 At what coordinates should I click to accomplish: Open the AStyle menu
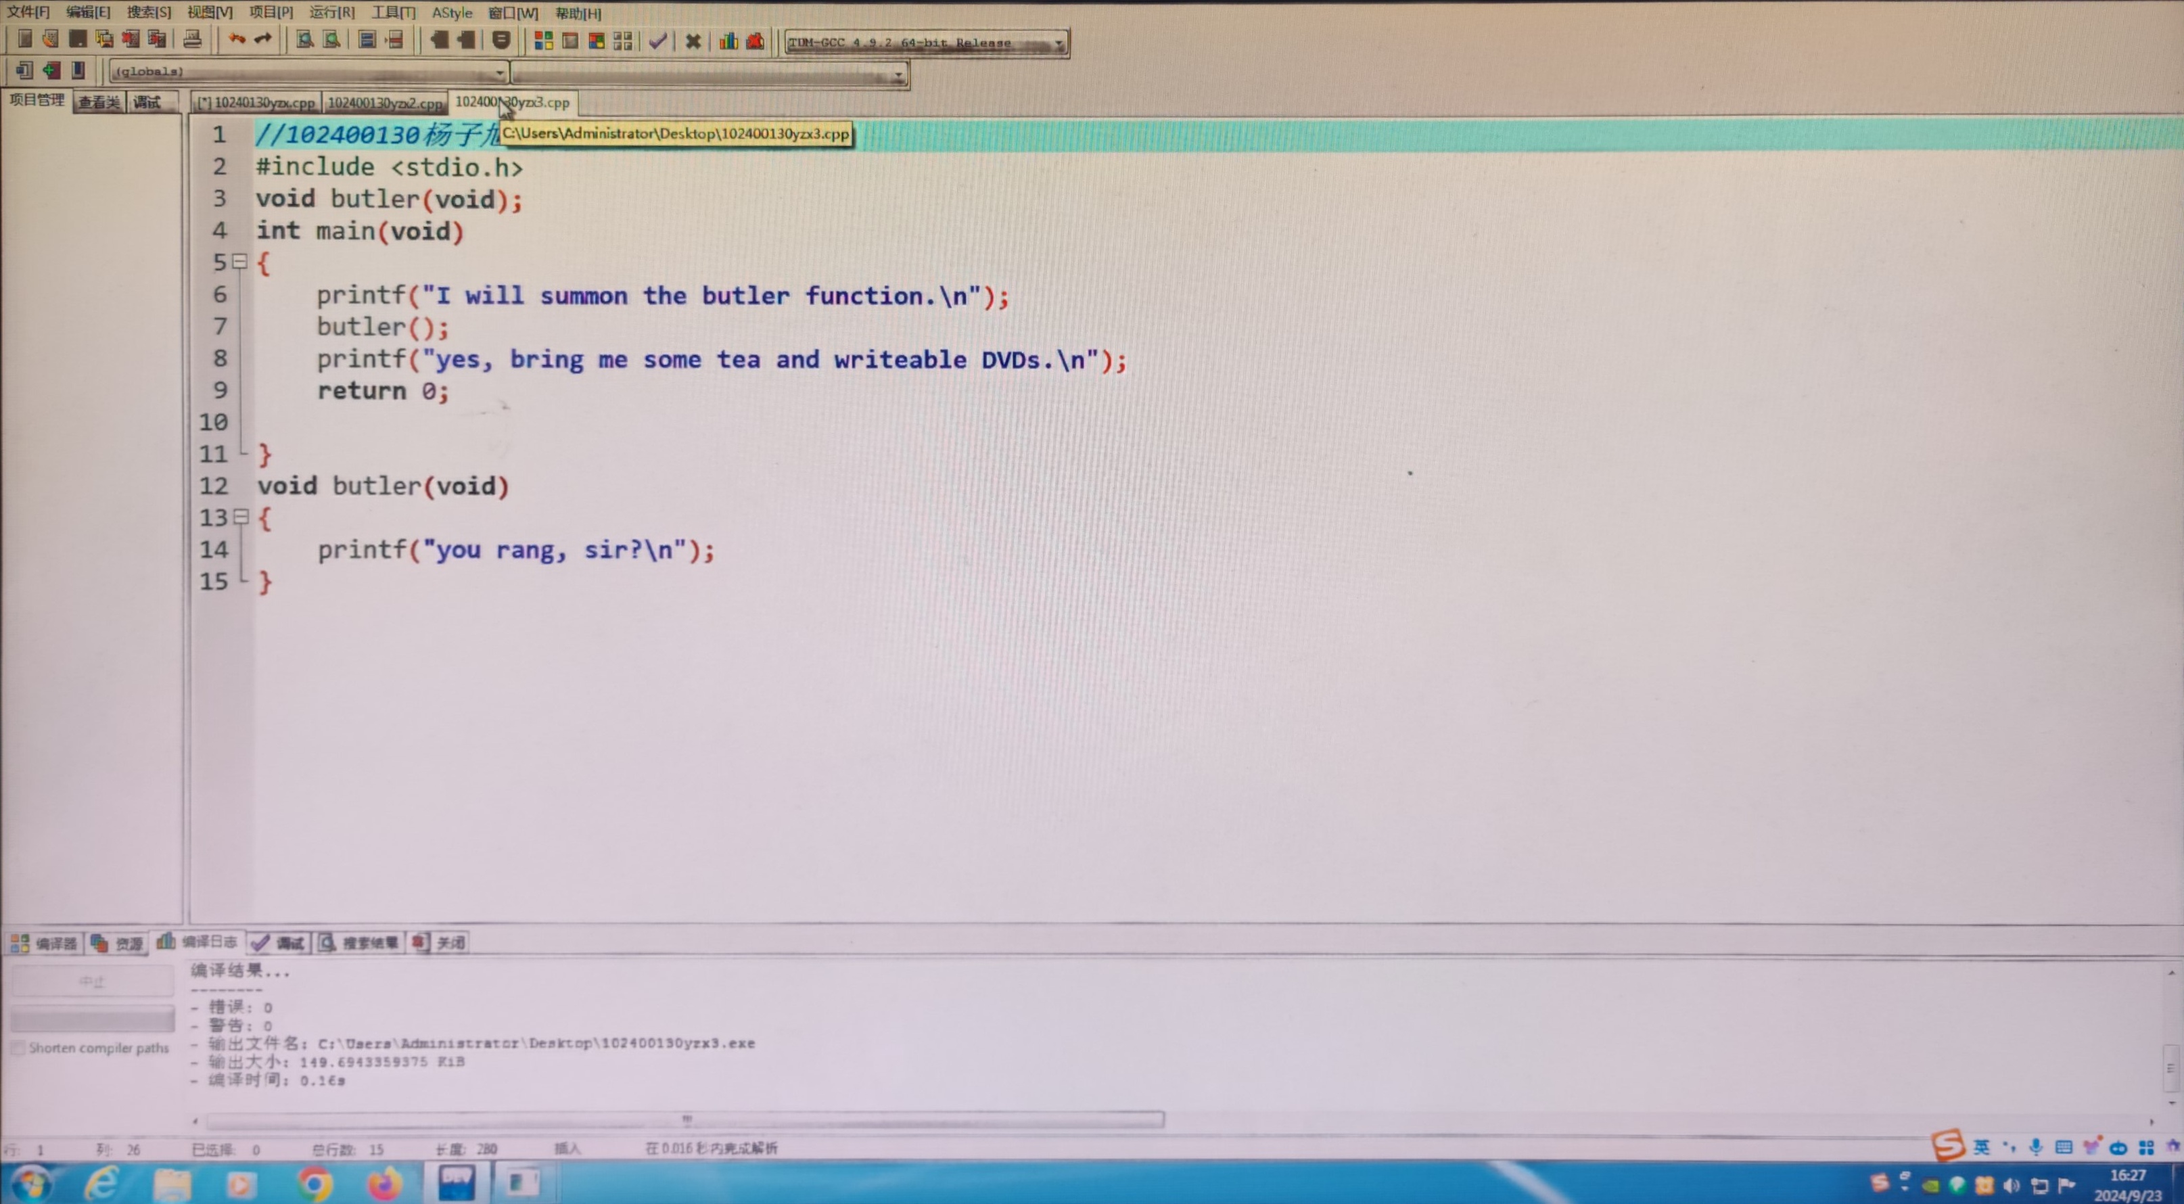point(452,13)
